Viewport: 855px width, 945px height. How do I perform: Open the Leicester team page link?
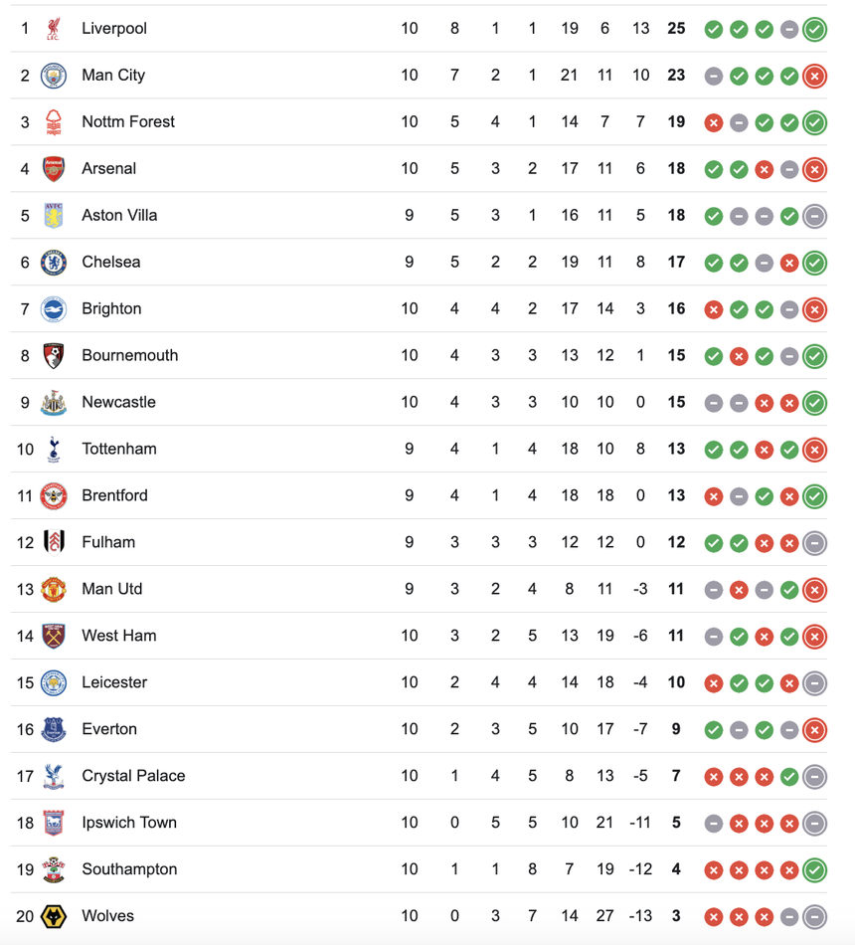tap(114, 682)
